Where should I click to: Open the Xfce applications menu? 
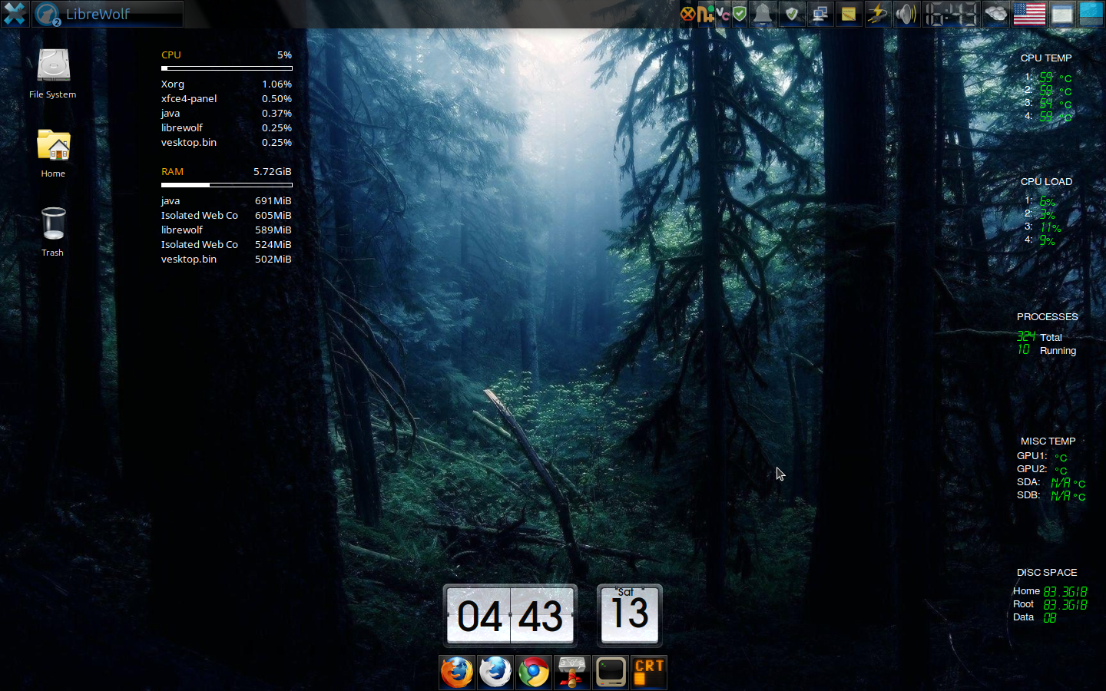(15, 14)
